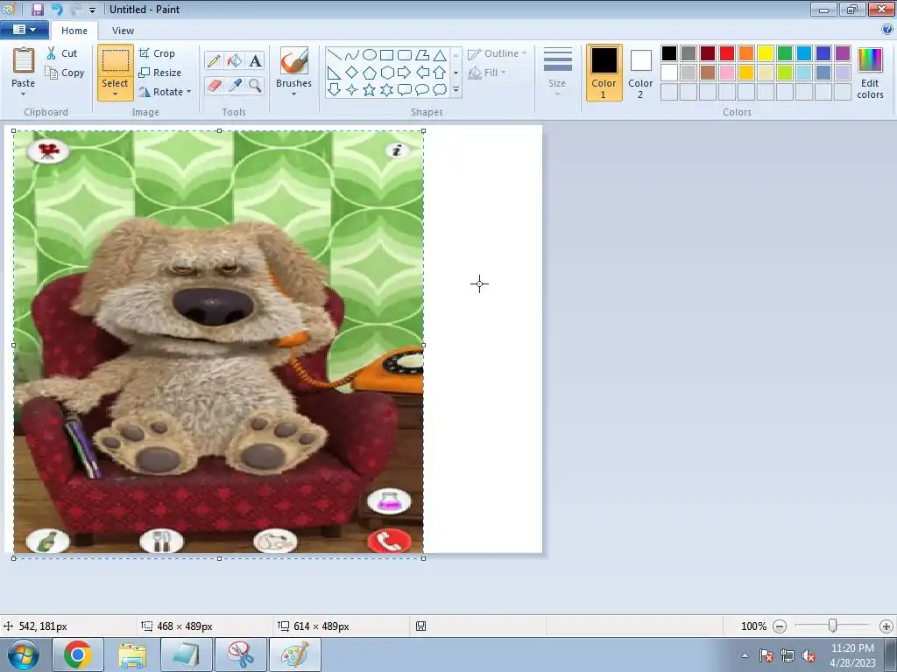
Task: Choose the Polygon shape
Action: (422, 55)
